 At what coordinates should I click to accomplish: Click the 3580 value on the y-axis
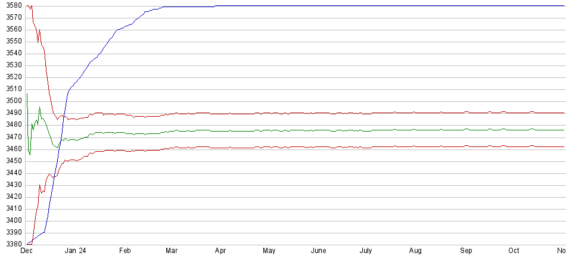tap(11, 6)
